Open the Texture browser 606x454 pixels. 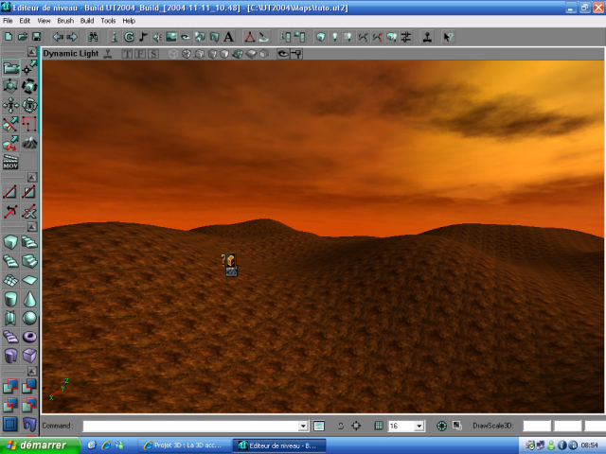(171, 37)
